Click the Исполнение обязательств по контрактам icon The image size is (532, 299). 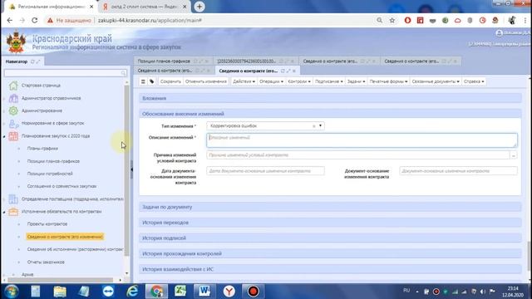coord(13,212)
